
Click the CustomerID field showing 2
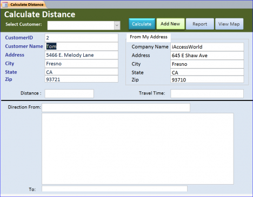82,38
